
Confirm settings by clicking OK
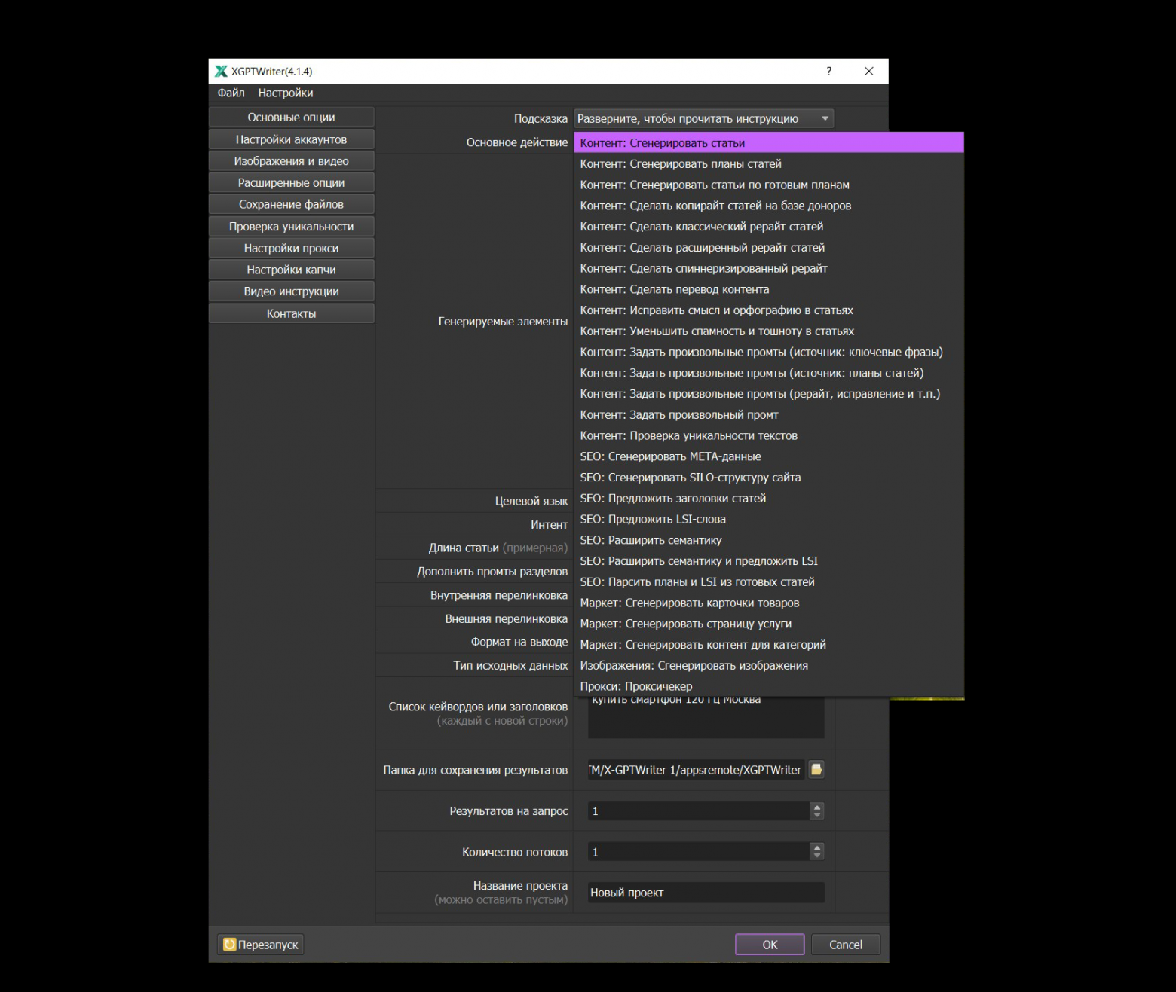click(769, 944)
